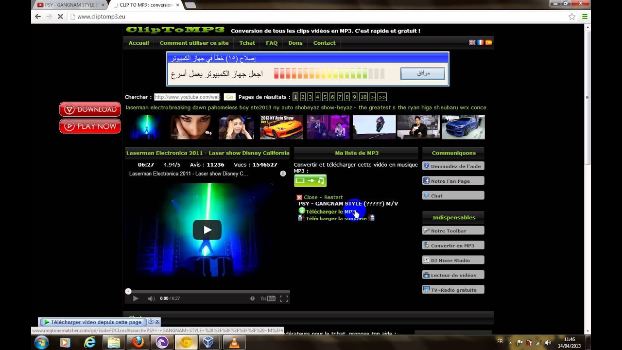Switch site language to French flag
The width and height of the screenshot is (622, 350).
tap(480, 43)
